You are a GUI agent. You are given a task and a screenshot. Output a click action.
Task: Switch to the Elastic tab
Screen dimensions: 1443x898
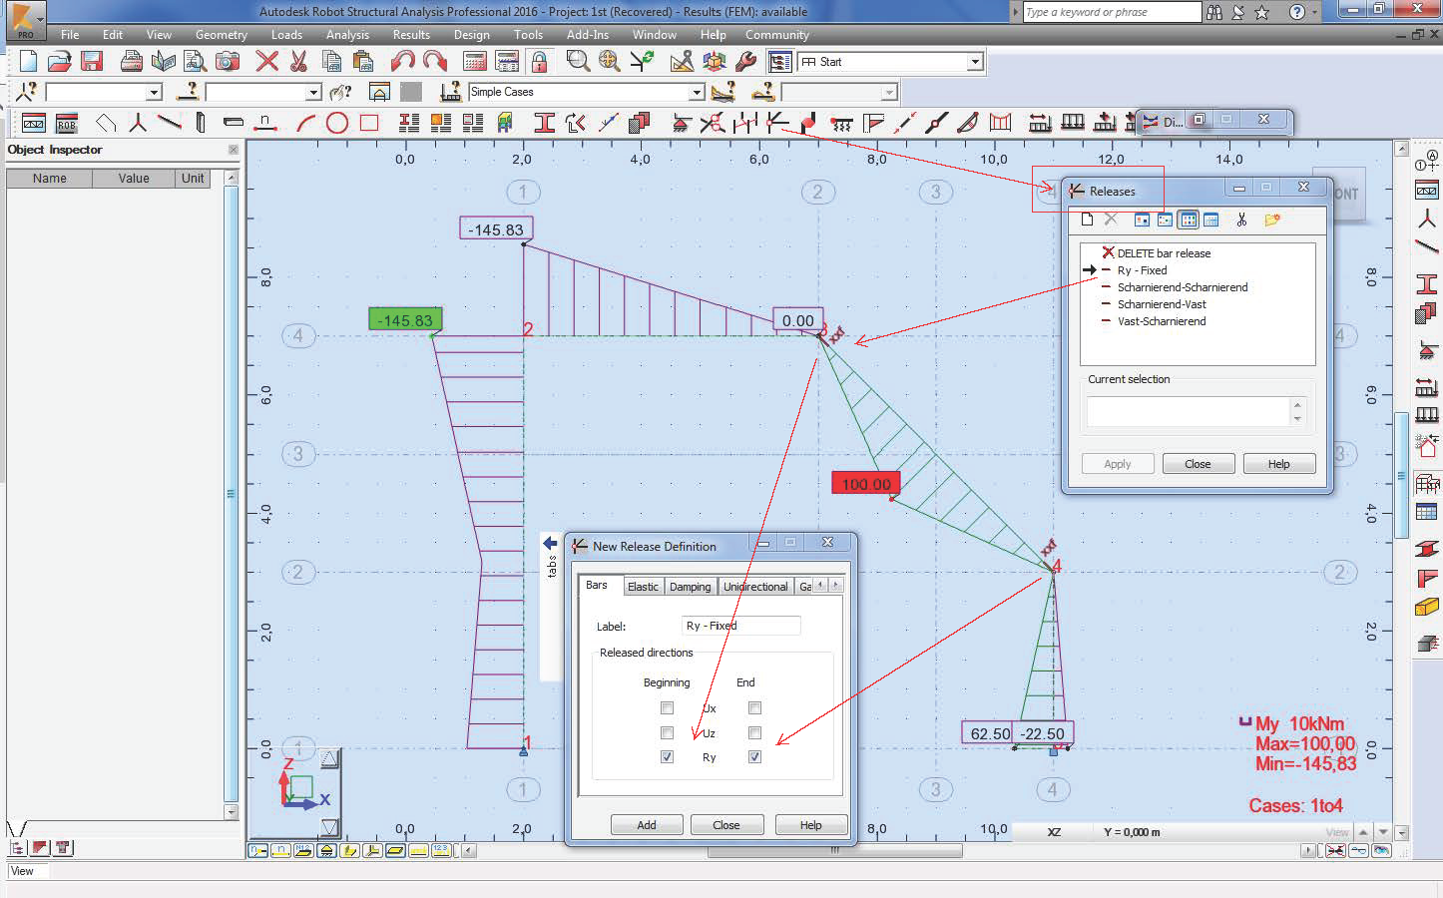pyautogui.click(x=643, y=587)
